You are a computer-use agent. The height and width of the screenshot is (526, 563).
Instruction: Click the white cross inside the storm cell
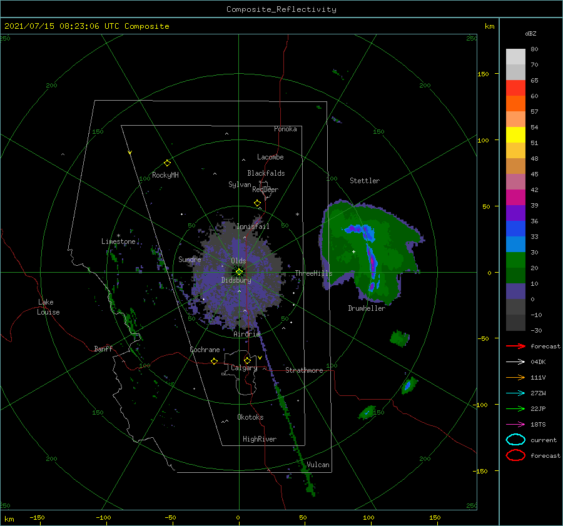[353, 251]
